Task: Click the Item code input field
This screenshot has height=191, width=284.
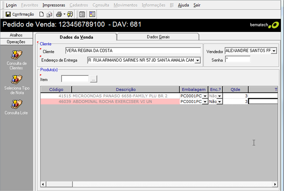Action: pyautogui.click(x=75, y=79)
